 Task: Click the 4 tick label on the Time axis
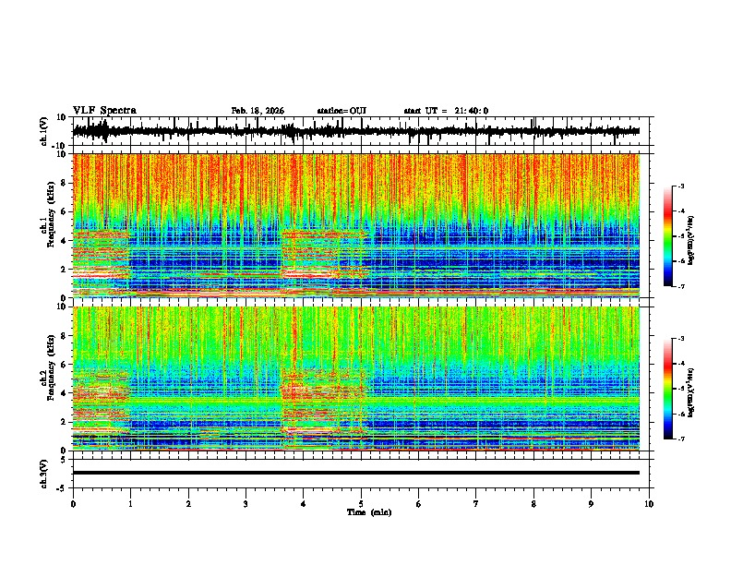point(303,504)
